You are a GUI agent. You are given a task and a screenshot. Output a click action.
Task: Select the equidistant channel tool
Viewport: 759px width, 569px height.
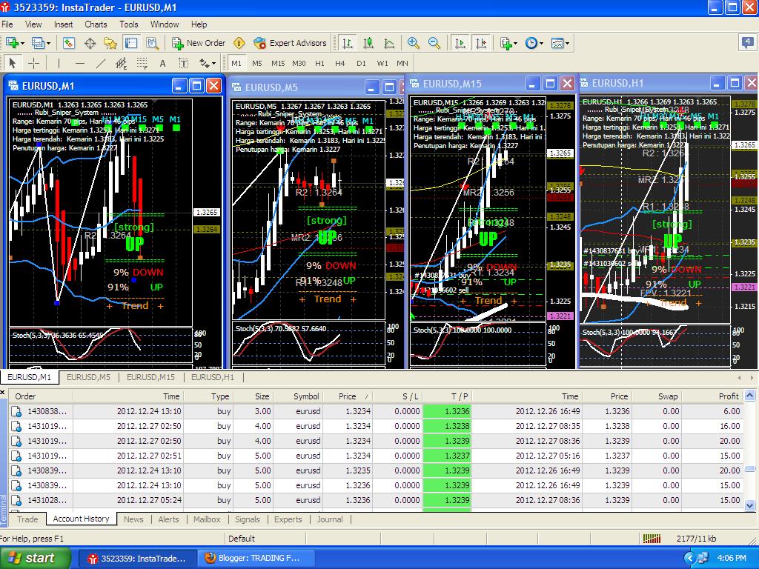tap(121, 63)
